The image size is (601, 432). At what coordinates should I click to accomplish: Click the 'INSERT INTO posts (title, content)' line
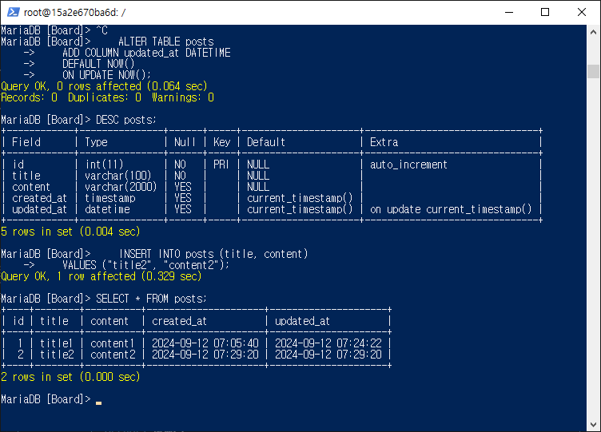pyautogui.click(x=213, y=254)
